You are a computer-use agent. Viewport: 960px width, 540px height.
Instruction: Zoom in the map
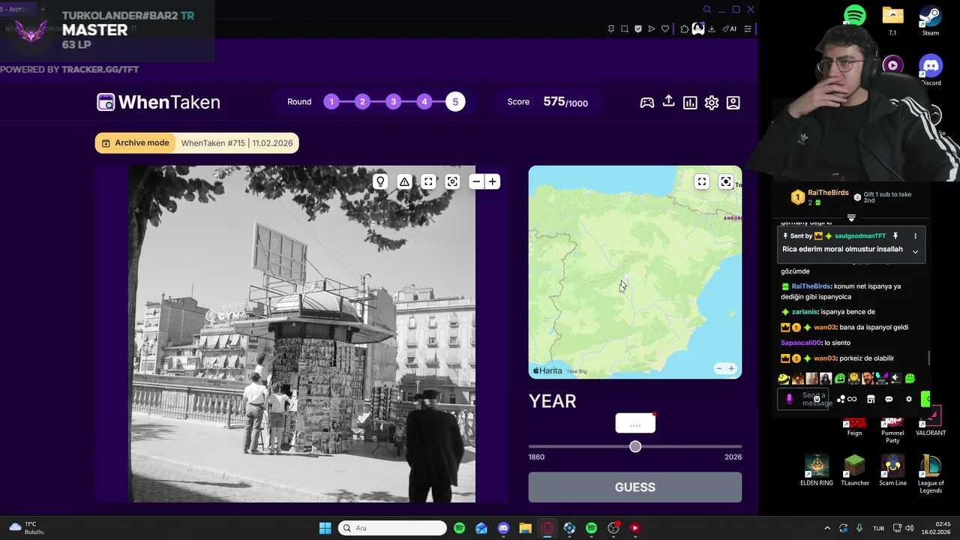(731, 368)
